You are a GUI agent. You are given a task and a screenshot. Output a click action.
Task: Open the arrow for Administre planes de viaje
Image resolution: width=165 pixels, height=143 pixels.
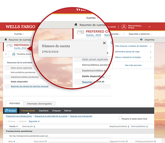coord(151,52)
